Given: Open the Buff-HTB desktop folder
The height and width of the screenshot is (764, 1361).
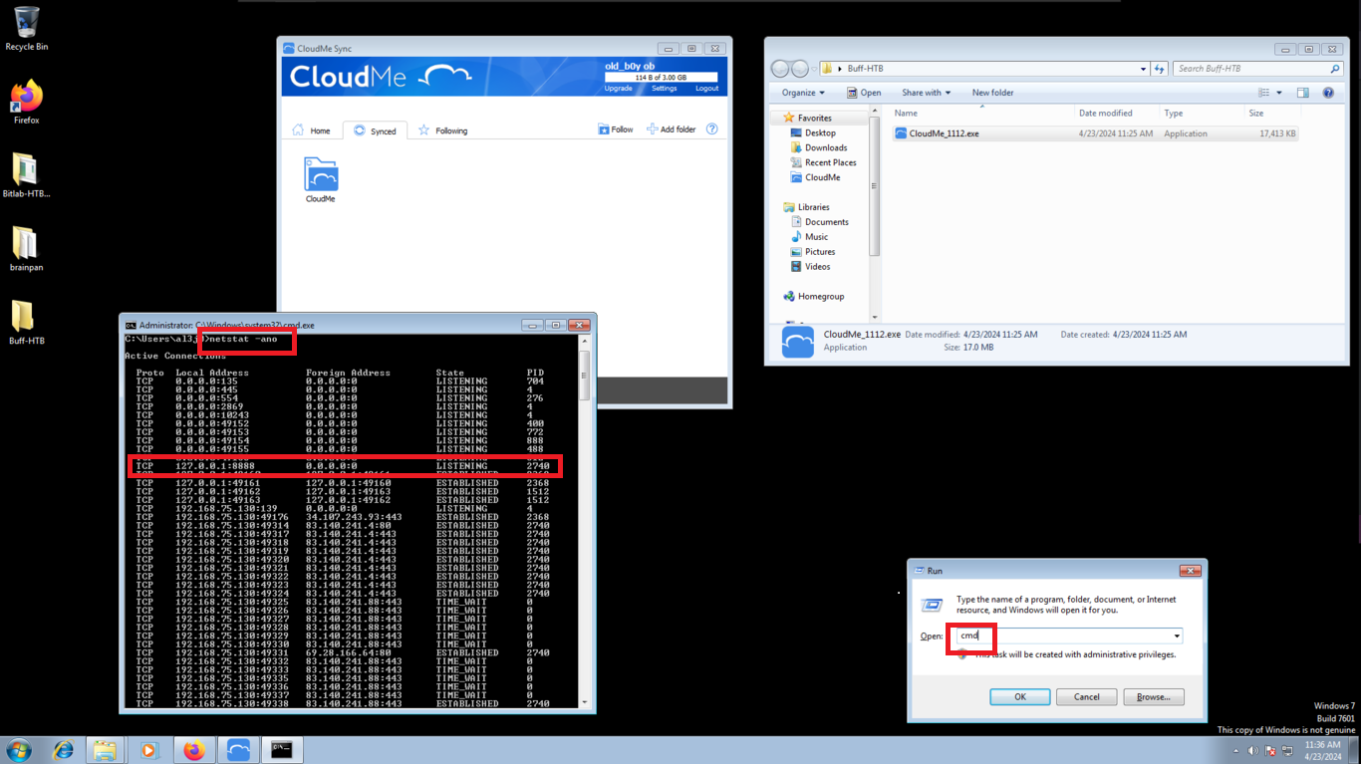Looking at the screenshot, I should click(24, 316).
